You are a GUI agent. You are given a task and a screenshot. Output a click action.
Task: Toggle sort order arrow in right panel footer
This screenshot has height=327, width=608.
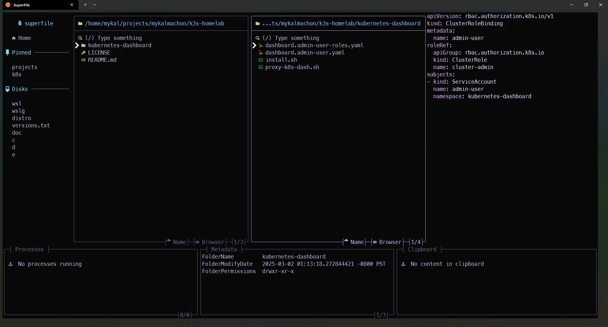click(346, 241)
